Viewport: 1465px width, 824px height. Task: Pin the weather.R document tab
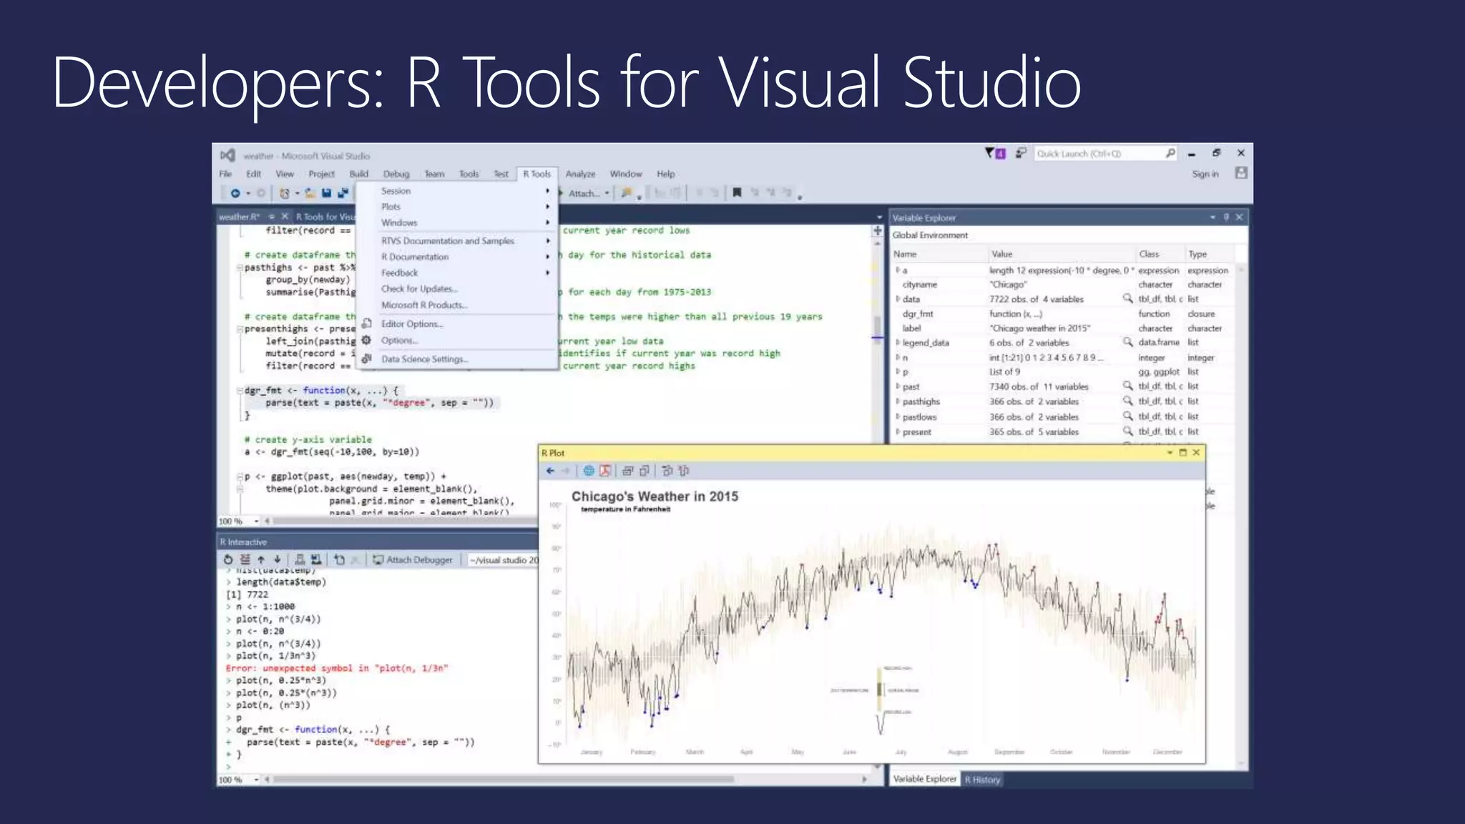click(x=272, y=217)
